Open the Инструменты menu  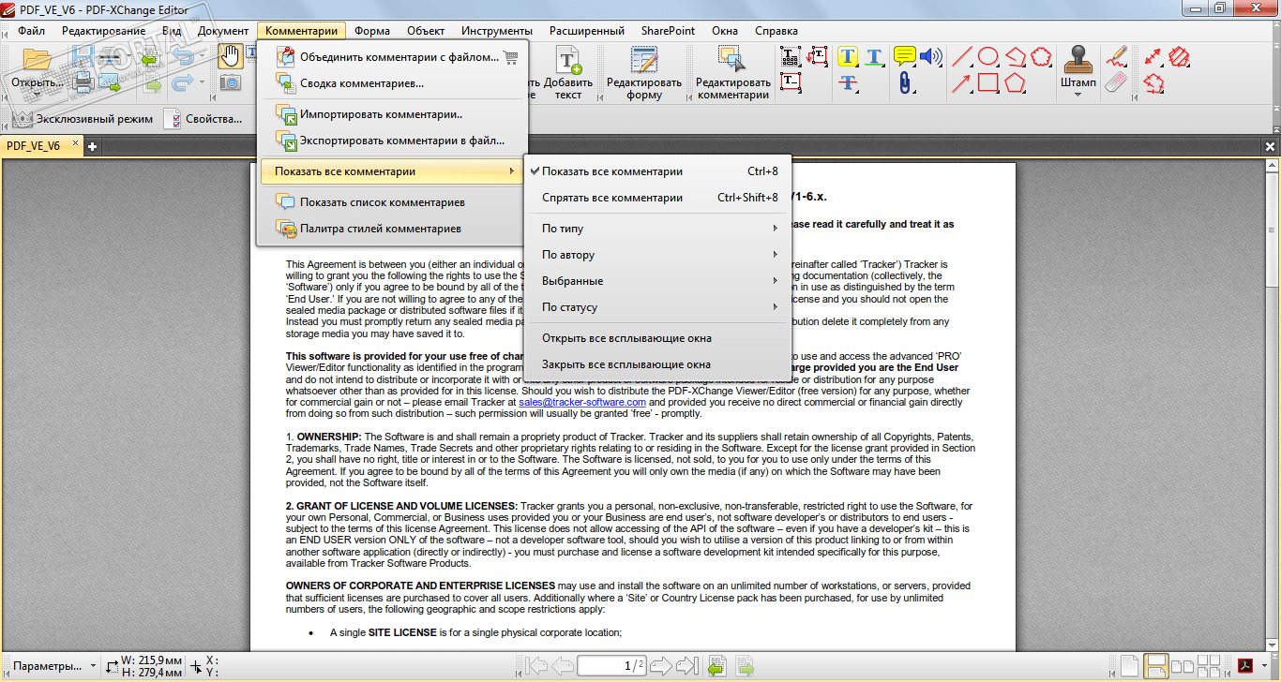pos(497,31)
